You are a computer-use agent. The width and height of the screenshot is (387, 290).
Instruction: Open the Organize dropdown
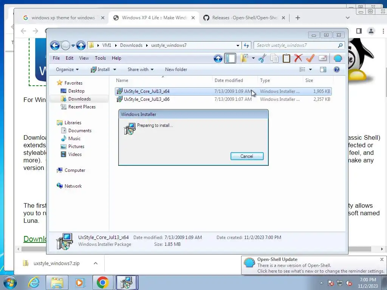(67, 69)
